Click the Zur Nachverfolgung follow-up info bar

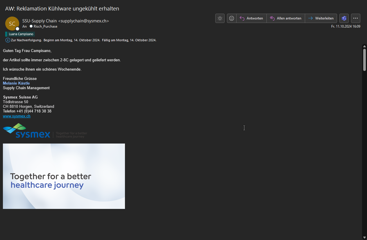(84, 40)
